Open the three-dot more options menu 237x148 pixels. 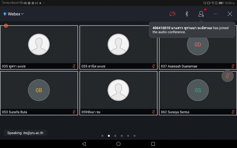point(215,14)
